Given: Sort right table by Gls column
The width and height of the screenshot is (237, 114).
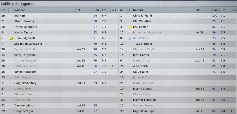Looking at the screenshot, I should click(233, 10).
